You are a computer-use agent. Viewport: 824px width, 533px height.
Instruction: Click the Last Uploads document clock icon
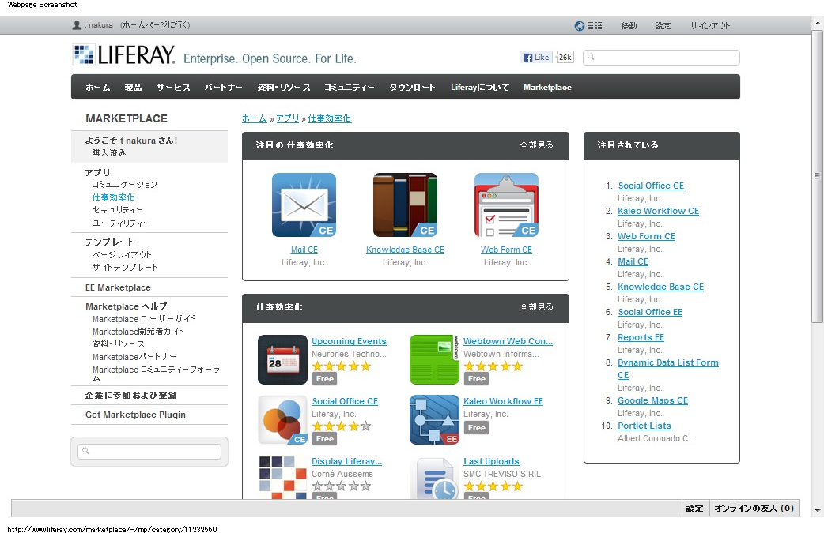[435, 477]
